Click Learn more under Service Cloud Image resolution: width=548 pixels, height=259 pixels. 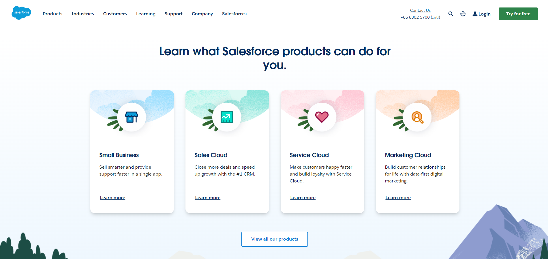tap(303, 197)
